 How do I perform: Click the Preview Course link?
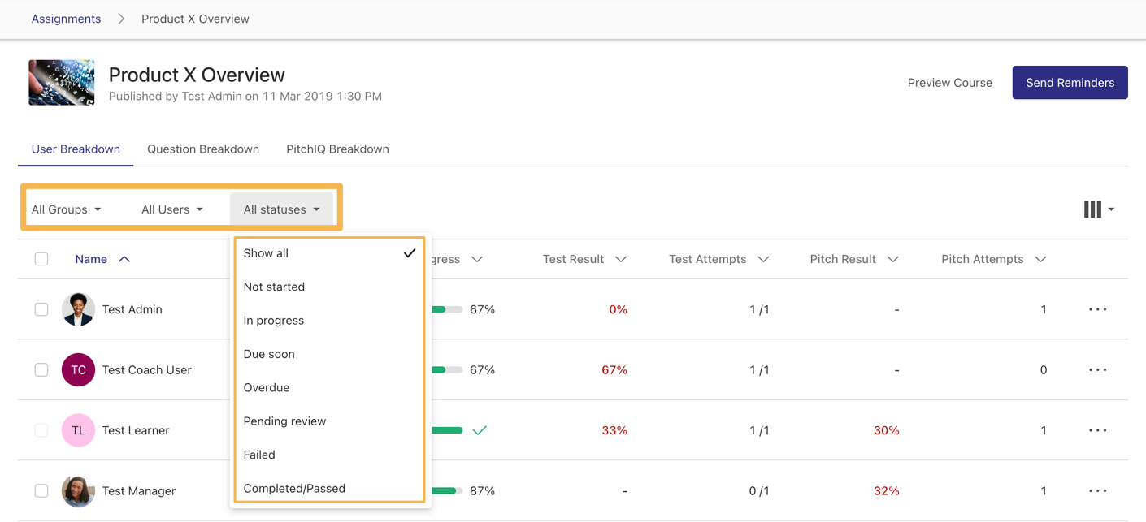pos(949,83)
